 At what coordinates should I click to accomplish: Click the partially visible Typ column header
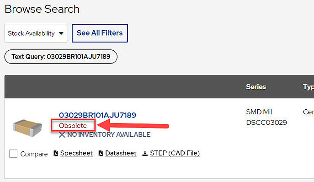[x=309, y=87]
